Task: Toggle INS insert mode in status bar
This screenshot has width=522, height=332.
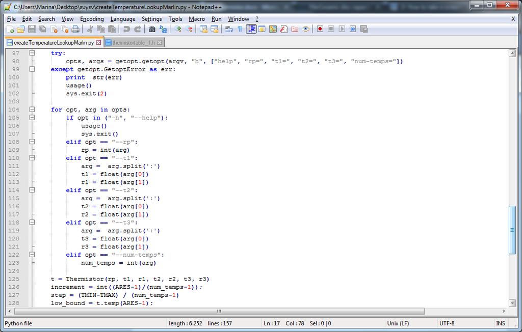Action: click(x=501, y=323)
